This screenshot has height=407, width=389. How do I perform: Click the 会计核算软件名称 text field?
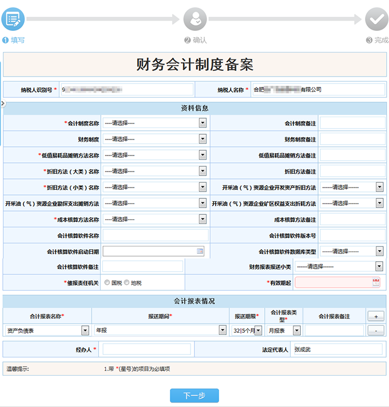(x=156, y=235)
